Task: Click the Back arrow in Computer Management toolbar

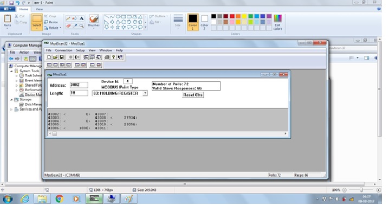Action: pos(11,59)
